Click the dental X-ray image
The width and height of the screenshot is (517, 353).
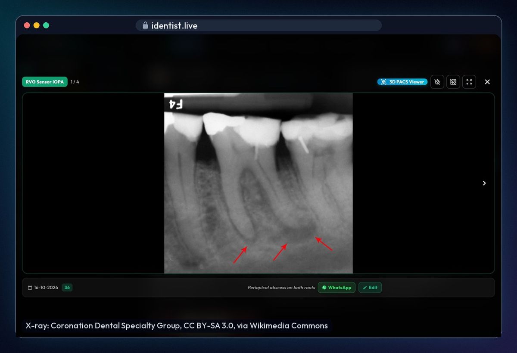tap(258, 183)
